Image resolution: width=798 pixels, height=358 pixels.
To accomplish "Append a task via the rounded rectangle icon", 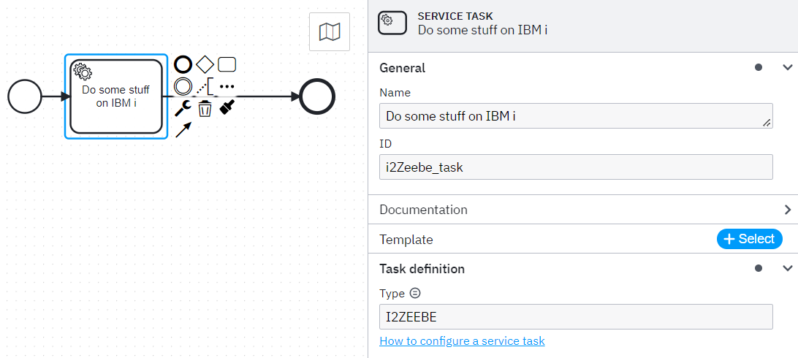I will [227, 64].
